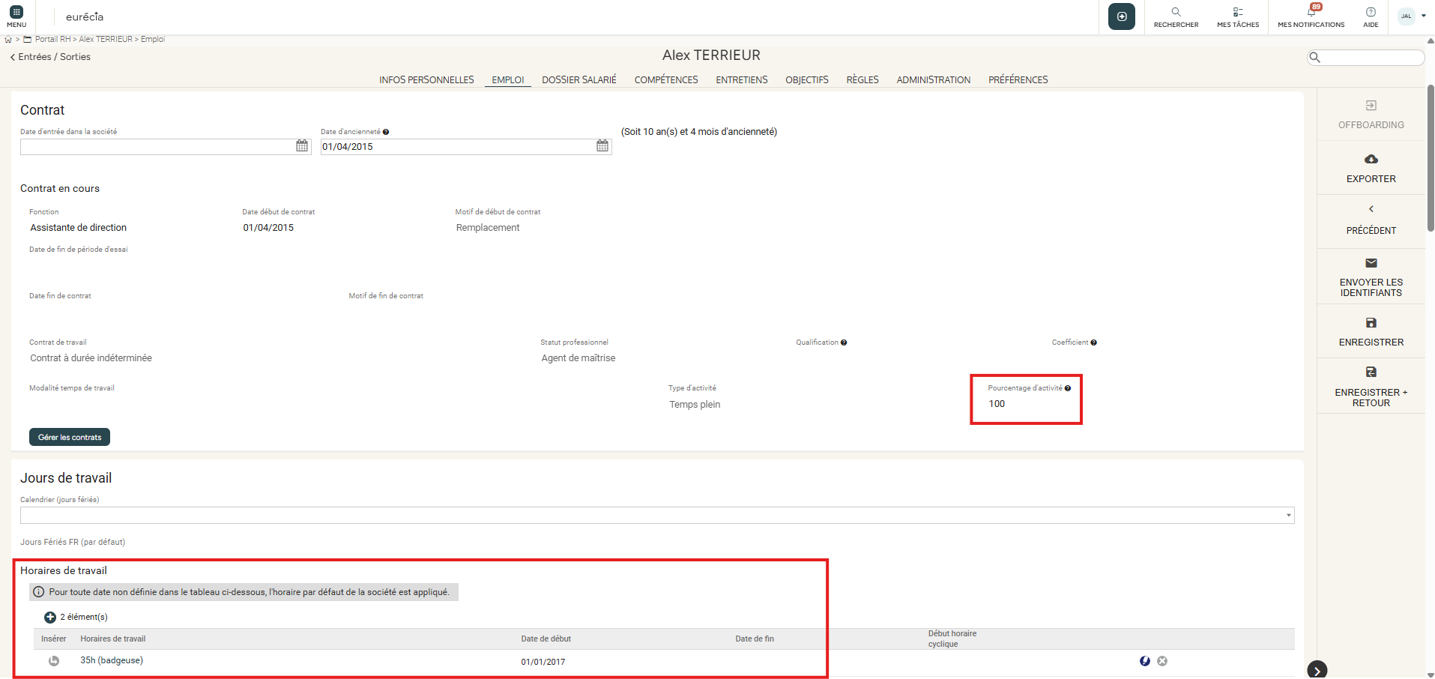Image resolution: width=1435 pixels, height=679 pixels.
Task: Click the dark quick-add plus button
Action: pos(1121,16)
